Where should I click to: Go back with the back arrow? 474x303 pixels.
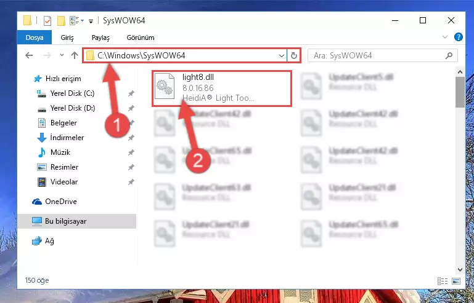click(x=29, y=55)
